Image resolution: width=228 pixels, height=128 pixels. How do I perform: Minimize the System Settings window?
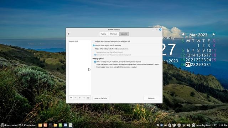tap(153, 30)
